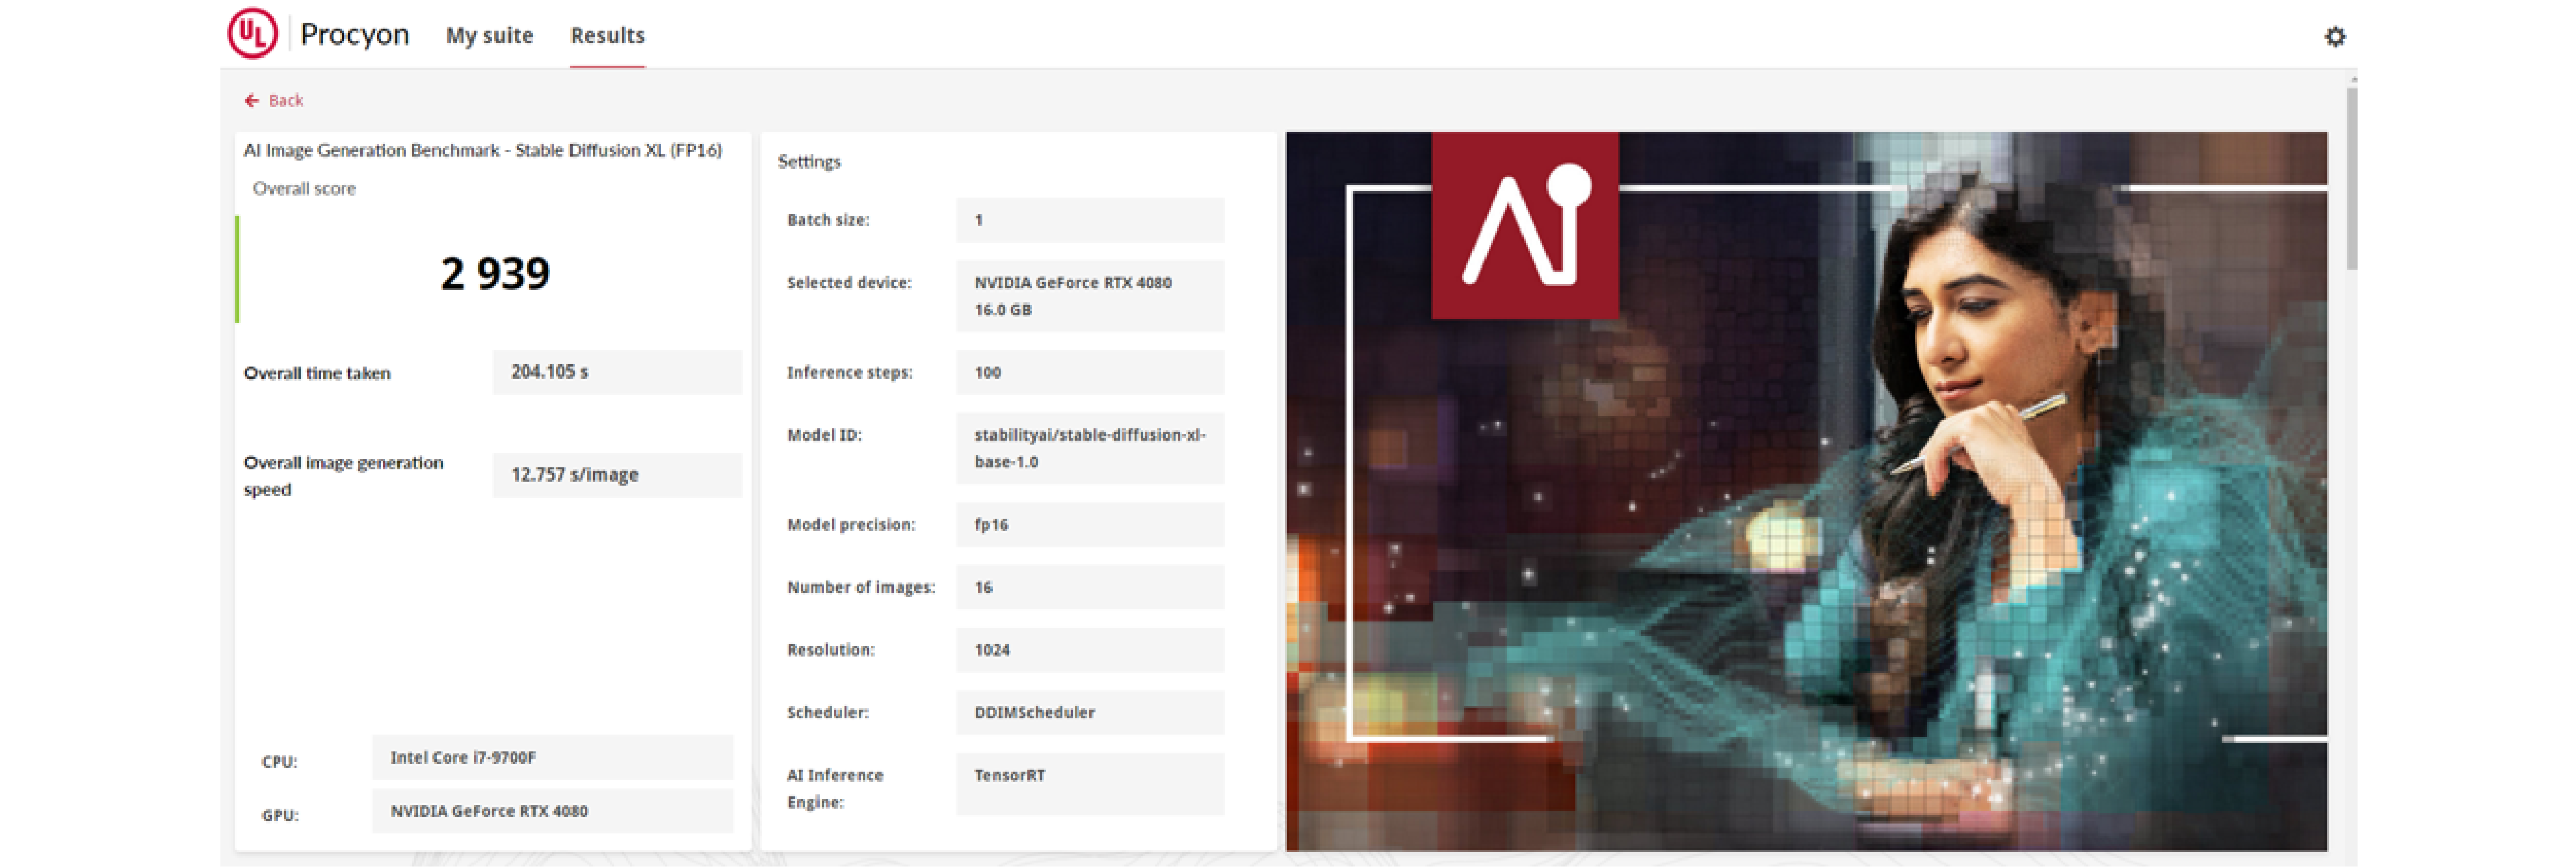Click the Model precision: label
Screen dimensions: 2576x867
(x=851, y=525)
